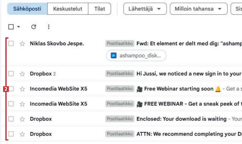Tick the select-all messages checkbox
The image size is (242, 144).
click(11, 27)
